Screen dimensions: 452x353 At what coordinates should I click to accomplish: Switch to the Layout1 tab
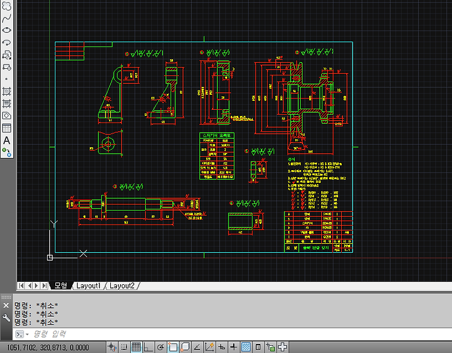coord(88,286)
